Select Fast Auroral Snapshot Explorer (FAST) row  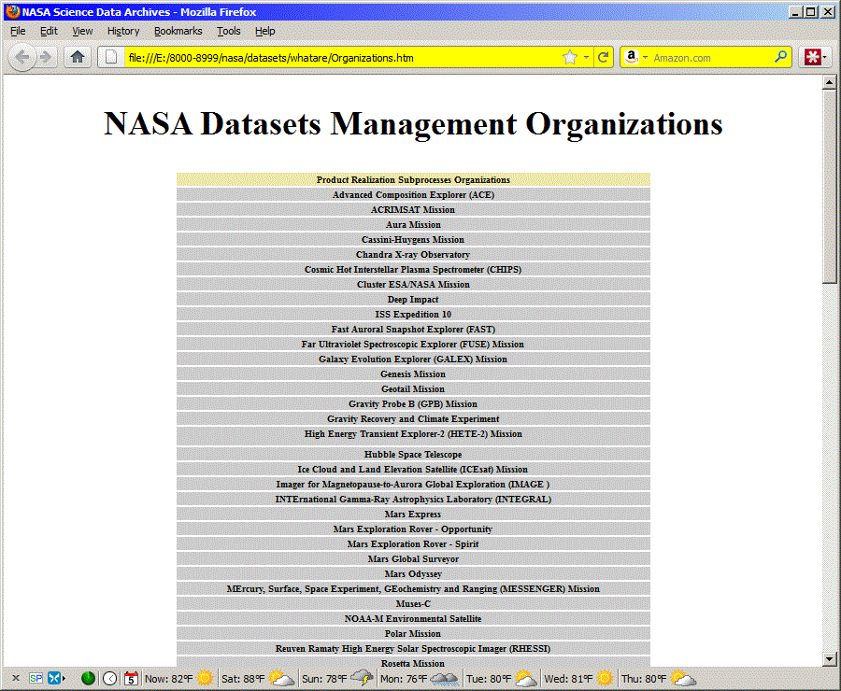[x=413, y=329]
